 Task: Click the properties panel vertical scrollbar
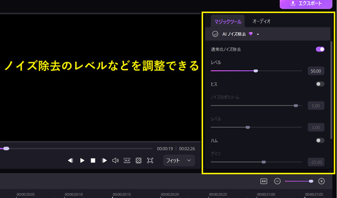pos(331,90)
